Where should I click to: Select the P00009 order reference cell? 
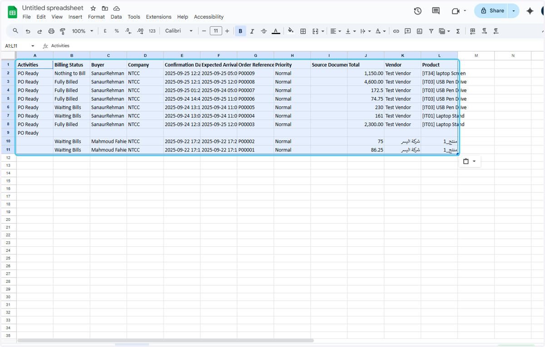(256, 73)
